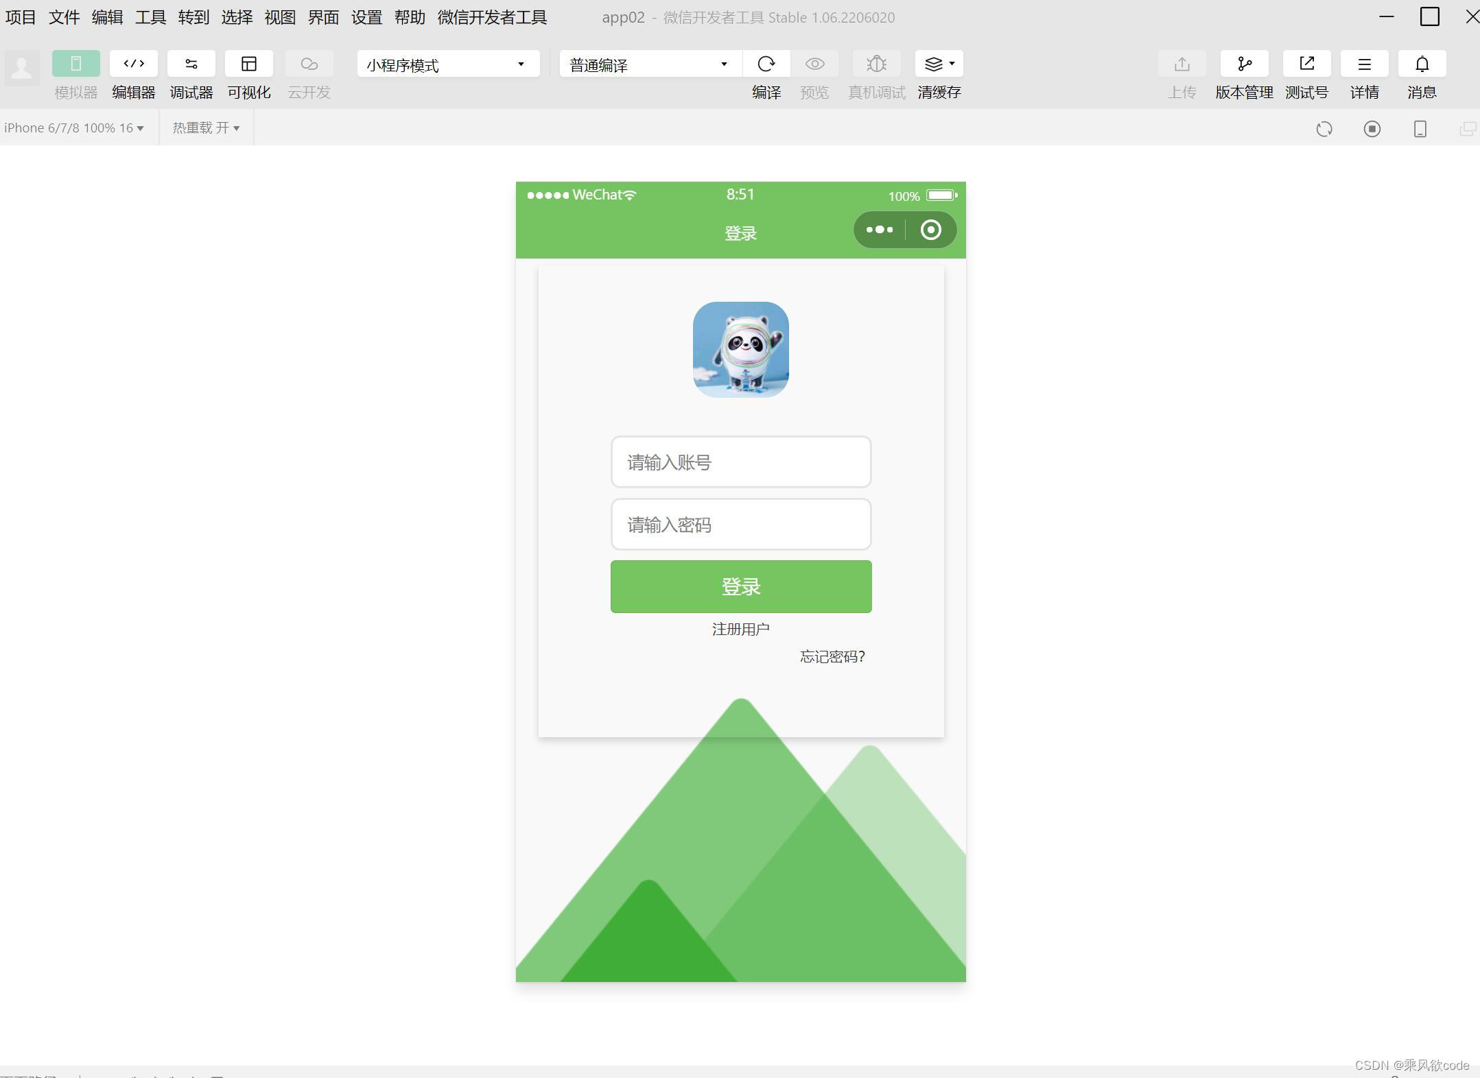Screen dimensions: 1480x1078
Task: Click the 请输入账号 account input field
Action: point(740,462)
